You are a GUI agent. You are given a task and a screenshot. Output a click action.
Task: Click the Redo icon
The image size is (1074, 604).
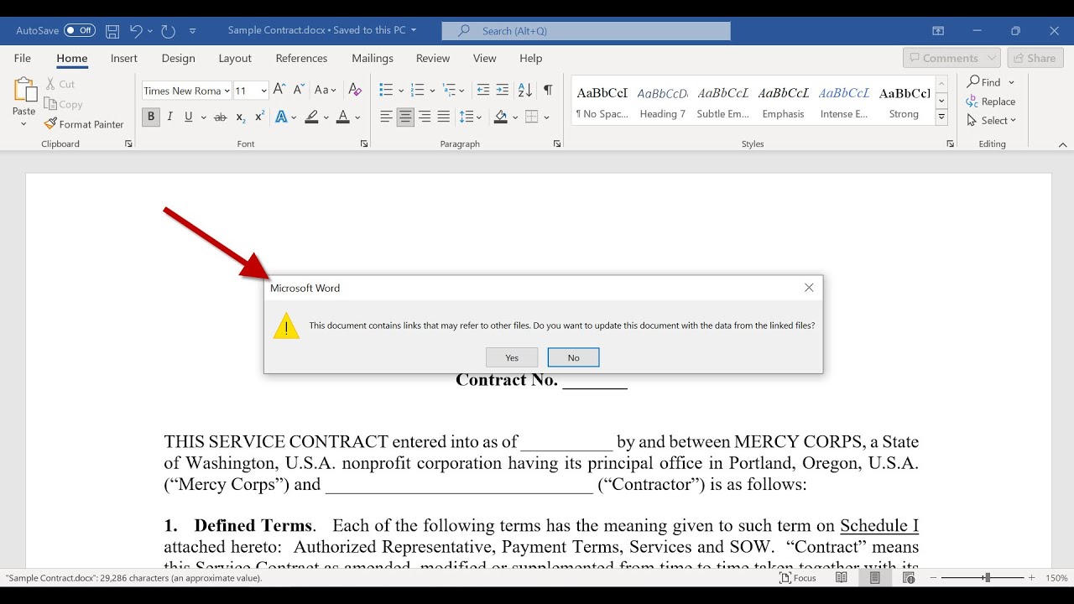coord(169,31)
